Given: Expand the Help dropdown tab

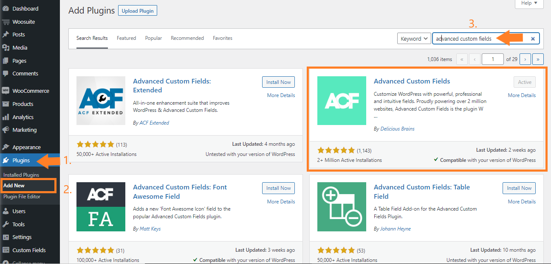Looking at the screenshot, I should tap(529, 3).
